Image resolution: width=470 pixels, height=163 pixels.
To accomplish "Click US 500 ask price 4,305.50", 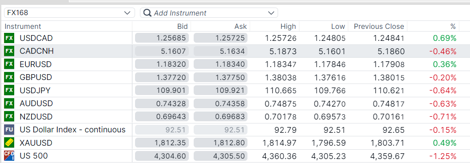I will [221, 156].
